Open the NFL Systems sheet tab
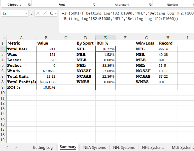 coord(124,147)
